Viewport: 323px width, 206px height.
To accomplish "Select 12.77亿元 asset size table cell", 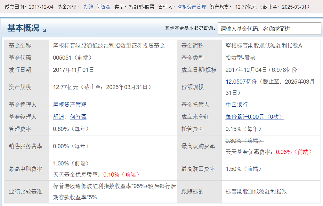I will click(113, 88).
